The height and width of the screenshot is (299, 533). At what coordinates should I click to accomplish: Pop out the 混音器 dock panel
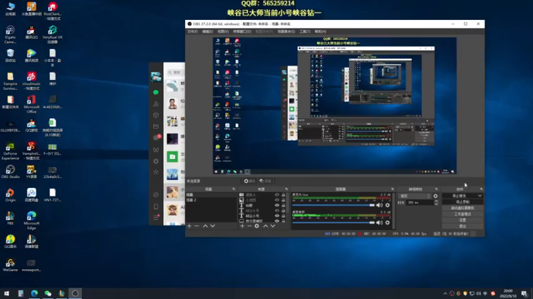pyautogui.click(x=392, y=189)
